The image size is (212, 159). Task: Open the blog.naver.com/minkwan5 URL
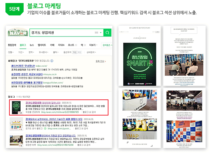pos(60,112)
